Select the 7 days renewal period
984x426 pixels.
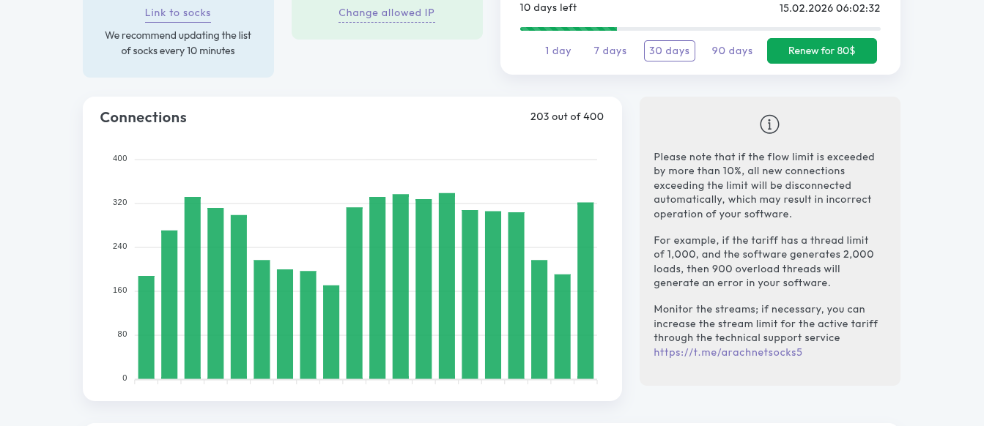pos(610,51)
